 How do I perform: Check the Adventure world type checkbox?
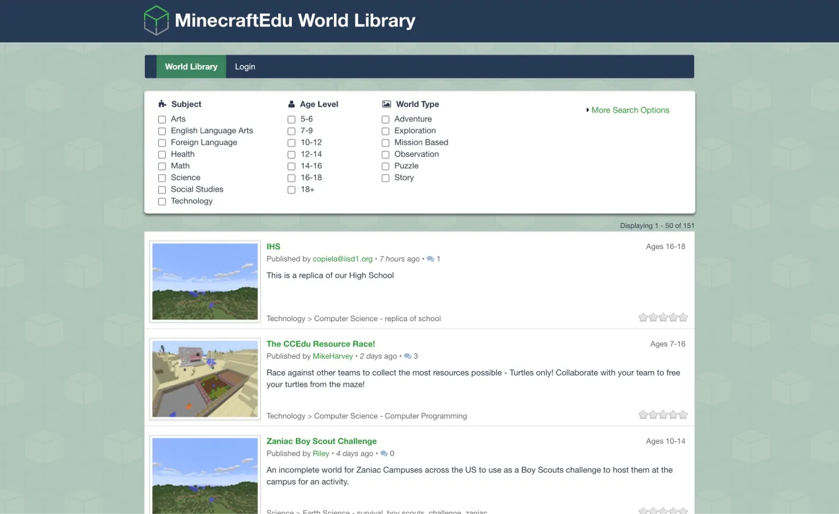(385, 120)
